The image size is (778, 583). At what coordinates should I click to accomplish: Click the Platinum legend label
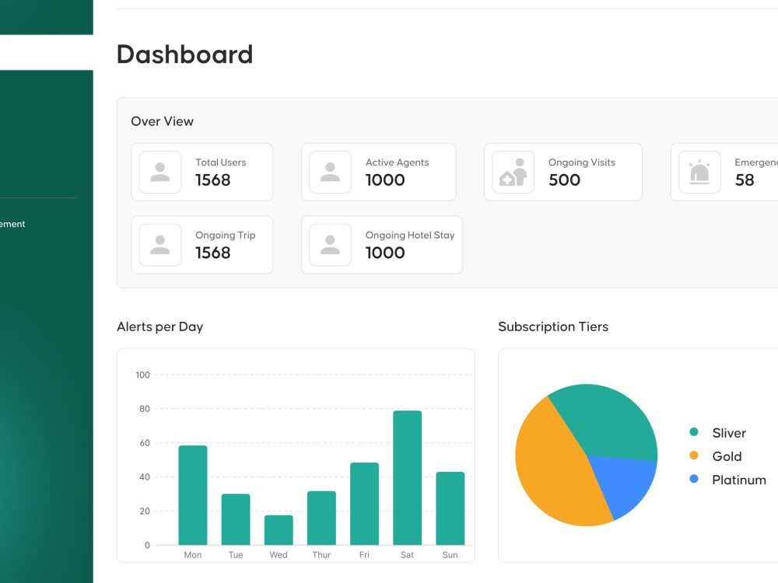739,480
